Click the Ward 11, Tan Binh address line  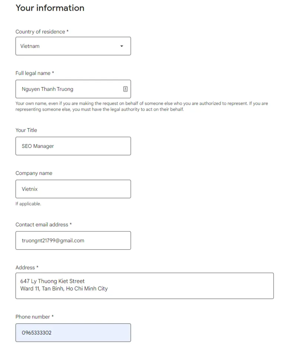64,288
